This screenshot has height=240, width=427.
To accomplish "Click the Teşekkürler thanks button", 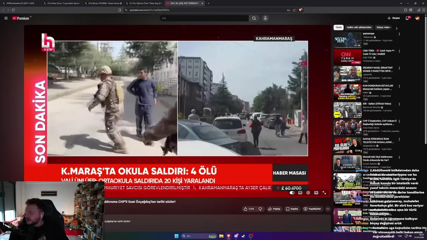I will (312, 209).
